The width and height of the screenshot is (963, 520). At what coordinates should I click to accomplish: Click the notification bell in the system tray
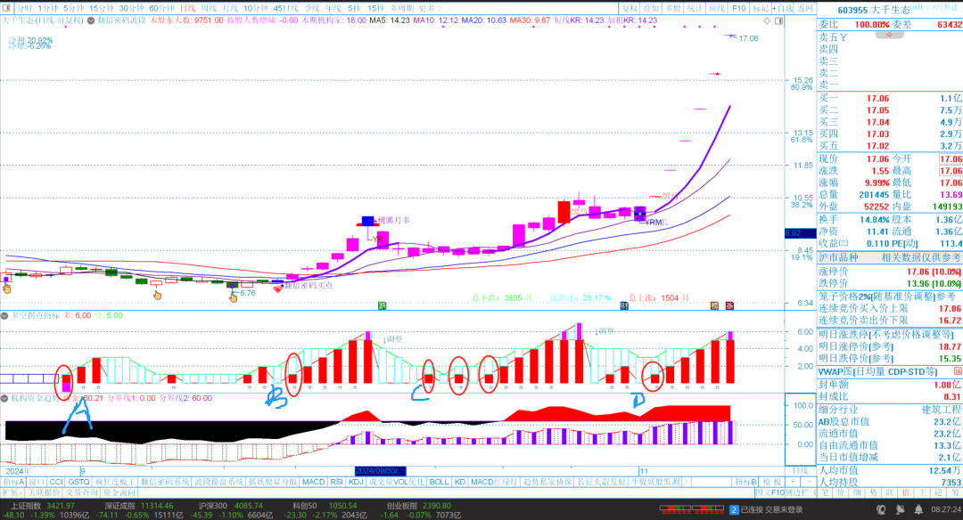coord(918,509)
